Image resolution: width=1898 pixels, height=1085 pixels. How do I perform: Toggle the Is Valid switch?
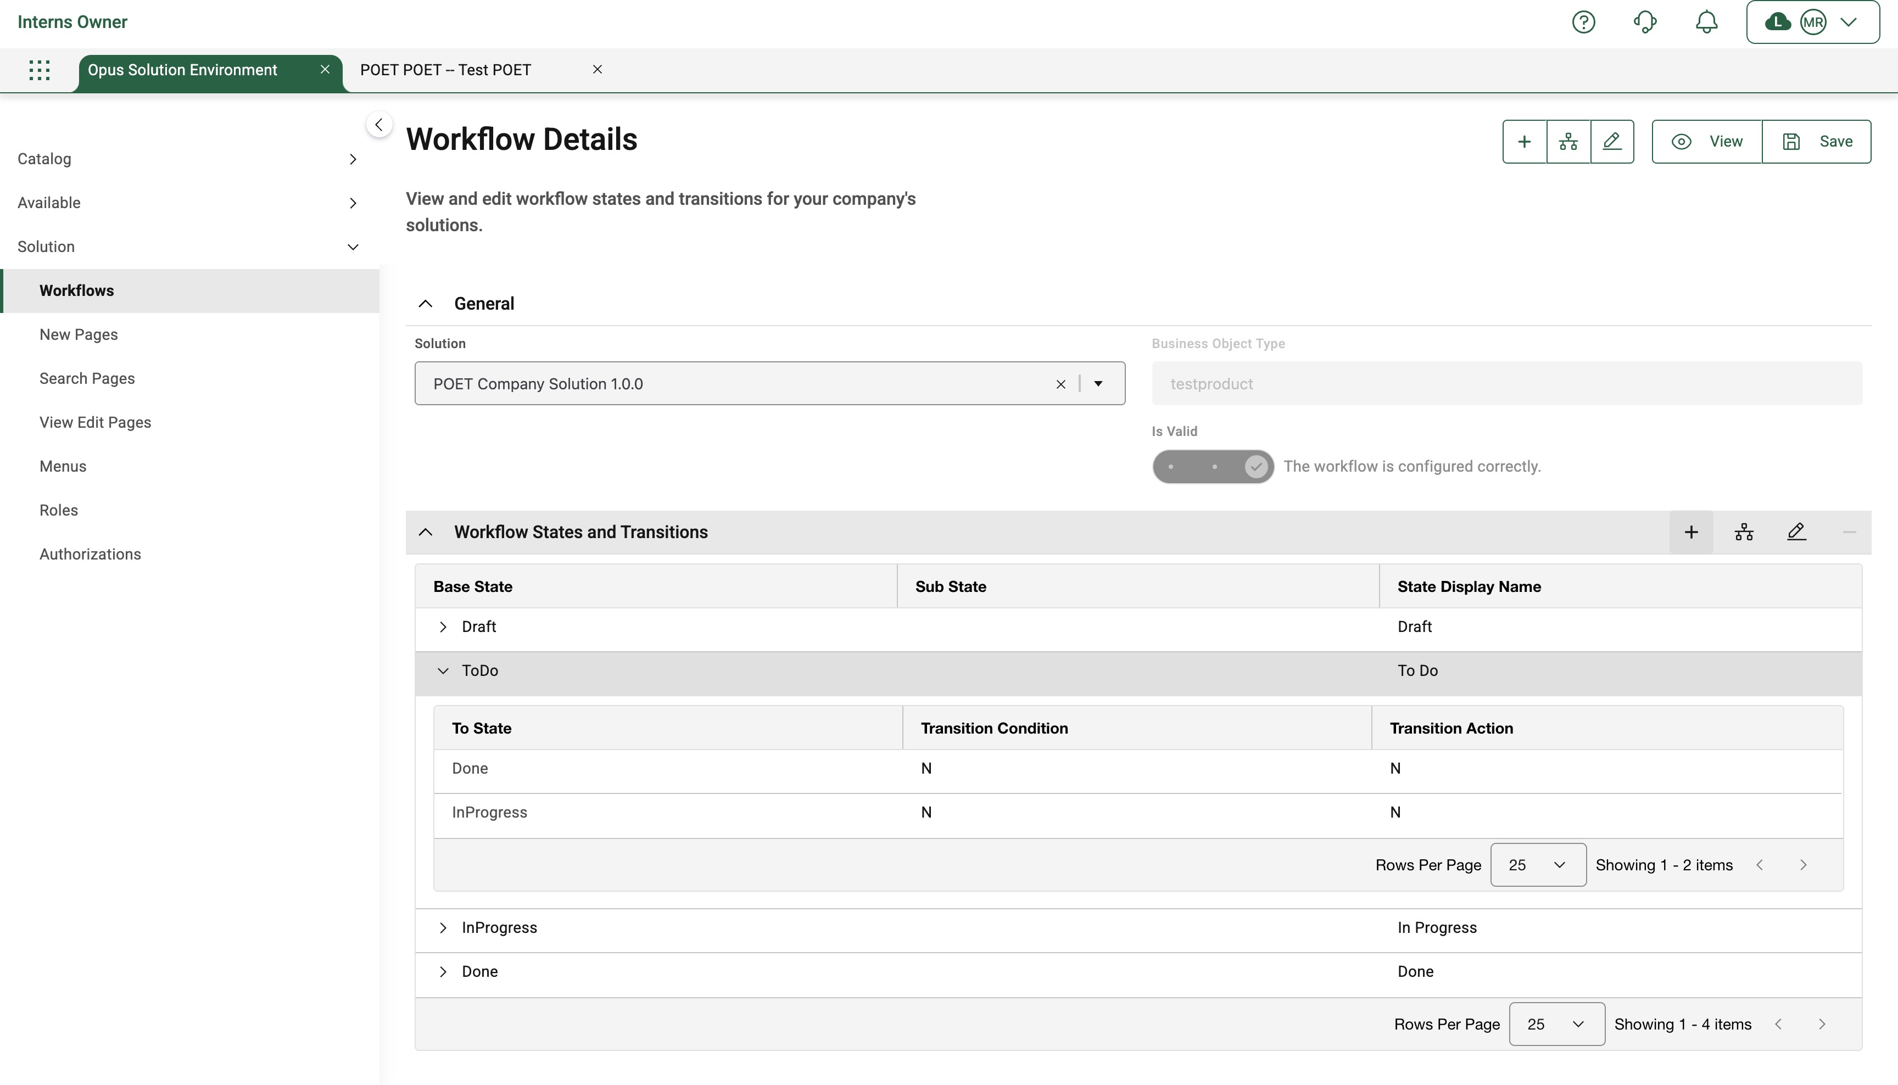(1213, 467)
